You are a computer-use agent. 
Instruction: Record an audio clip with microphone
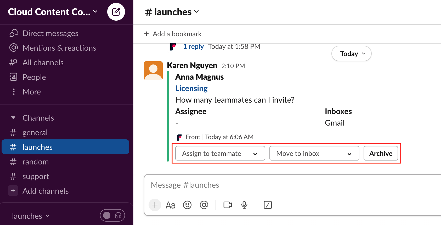pyautogui.click(x=244, y=205)
